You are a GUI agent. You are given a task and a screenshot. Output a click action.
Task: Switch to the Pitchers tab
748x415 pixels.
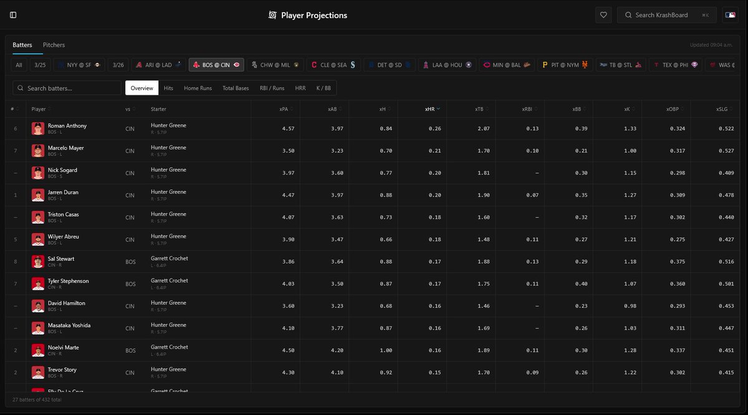(54, 45)
